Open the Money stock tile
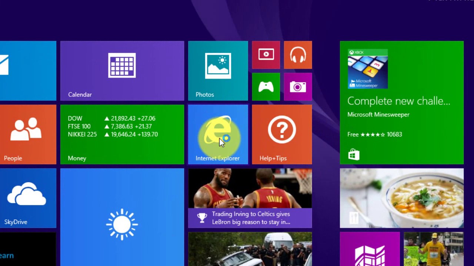This screenshot has height=266, width=474. [x=122, y=134]
